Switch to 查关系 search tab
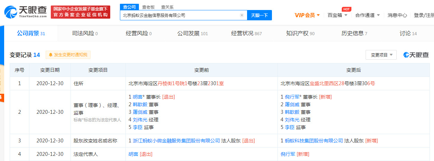This screenshot has height=161, width=434. (x=167, y=7)
